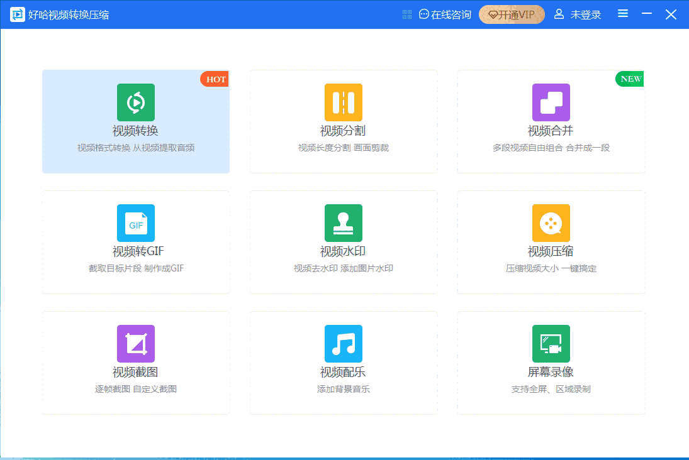Click 未登录 to log in
Image resolution: width=689 pixels, height=460 pixels.
(x=578, y=14)
